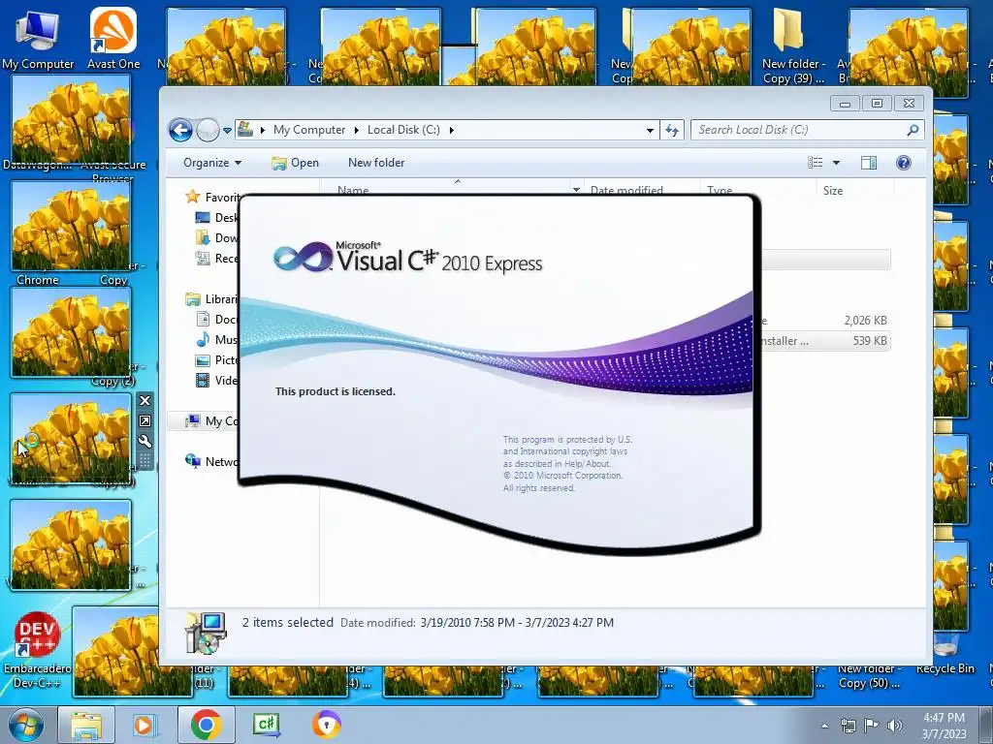Image resolution: width=993 pixels, height=744 pixels.
Task: Select Embarcadero Dev-C++ desktop icon
Action: (38, 650)
